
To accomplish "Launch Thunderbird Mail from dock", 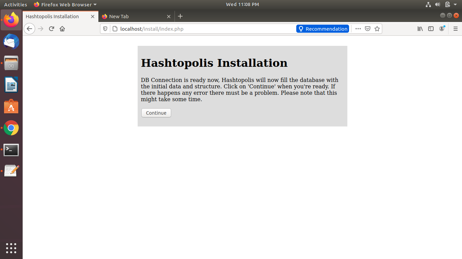I will tap(11, 41).
